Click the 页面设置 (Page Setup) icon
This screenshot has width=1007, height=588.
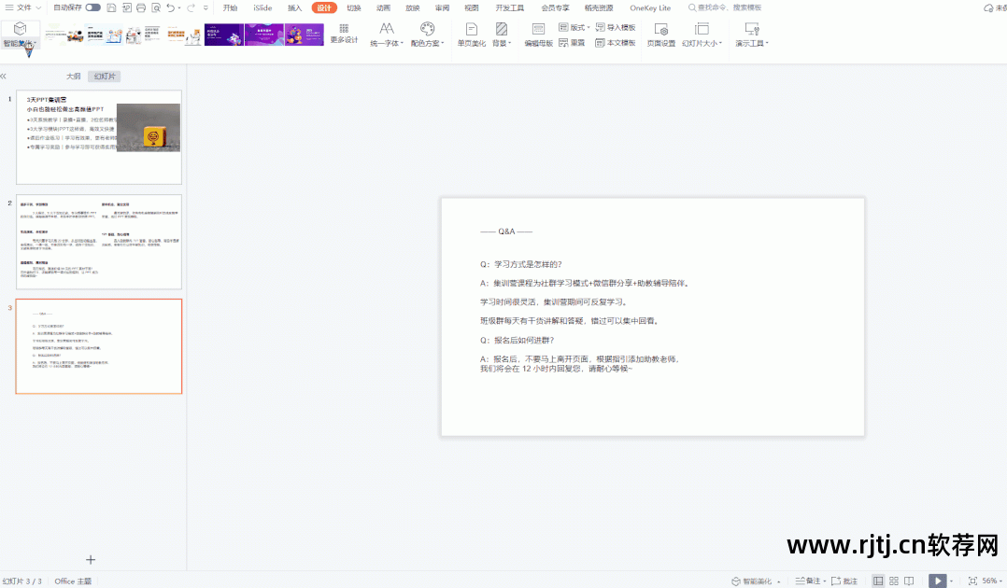coord(660,35)
